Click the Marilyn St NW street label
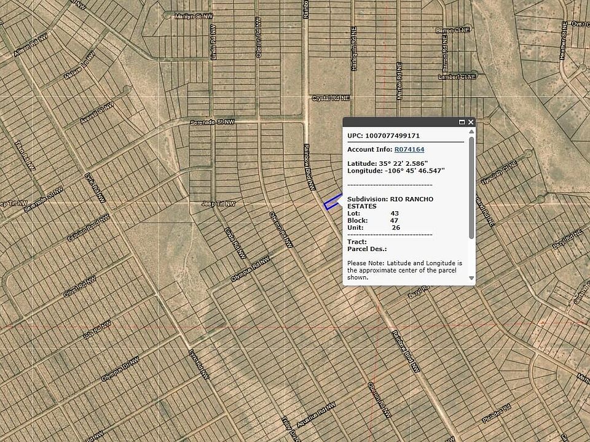This screenshot has width=590, height=442. point(194,16)
